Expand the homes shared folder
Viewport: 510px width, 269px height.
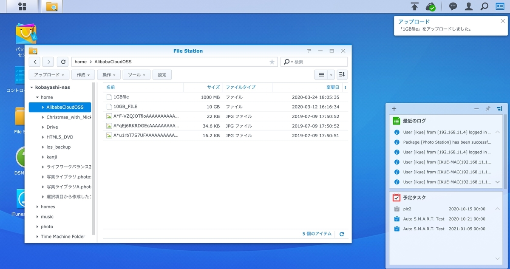tap(37, 207)
